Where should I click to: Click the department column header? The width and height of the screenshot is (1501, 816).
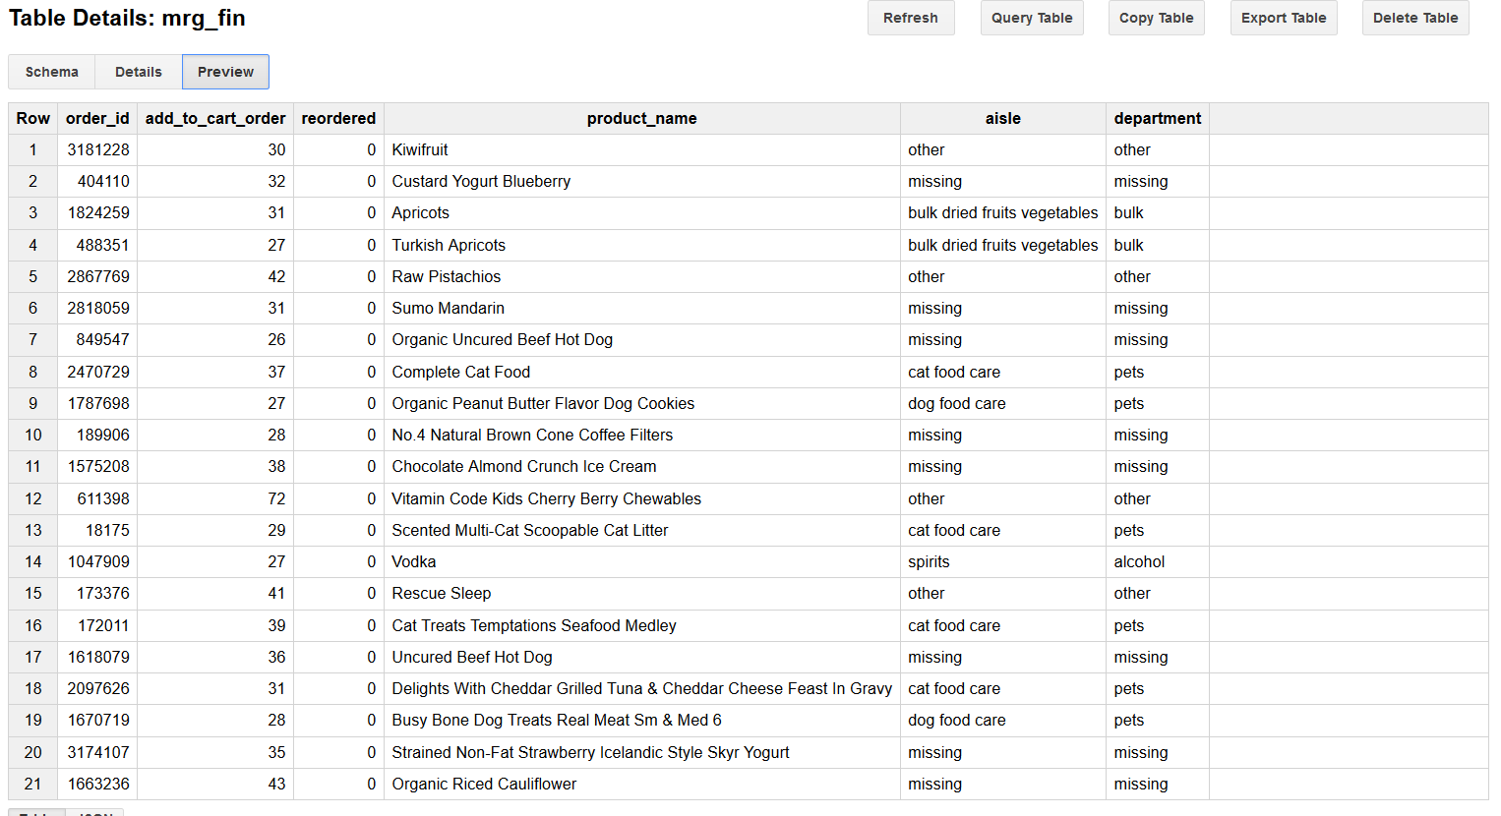[1158, 118]
